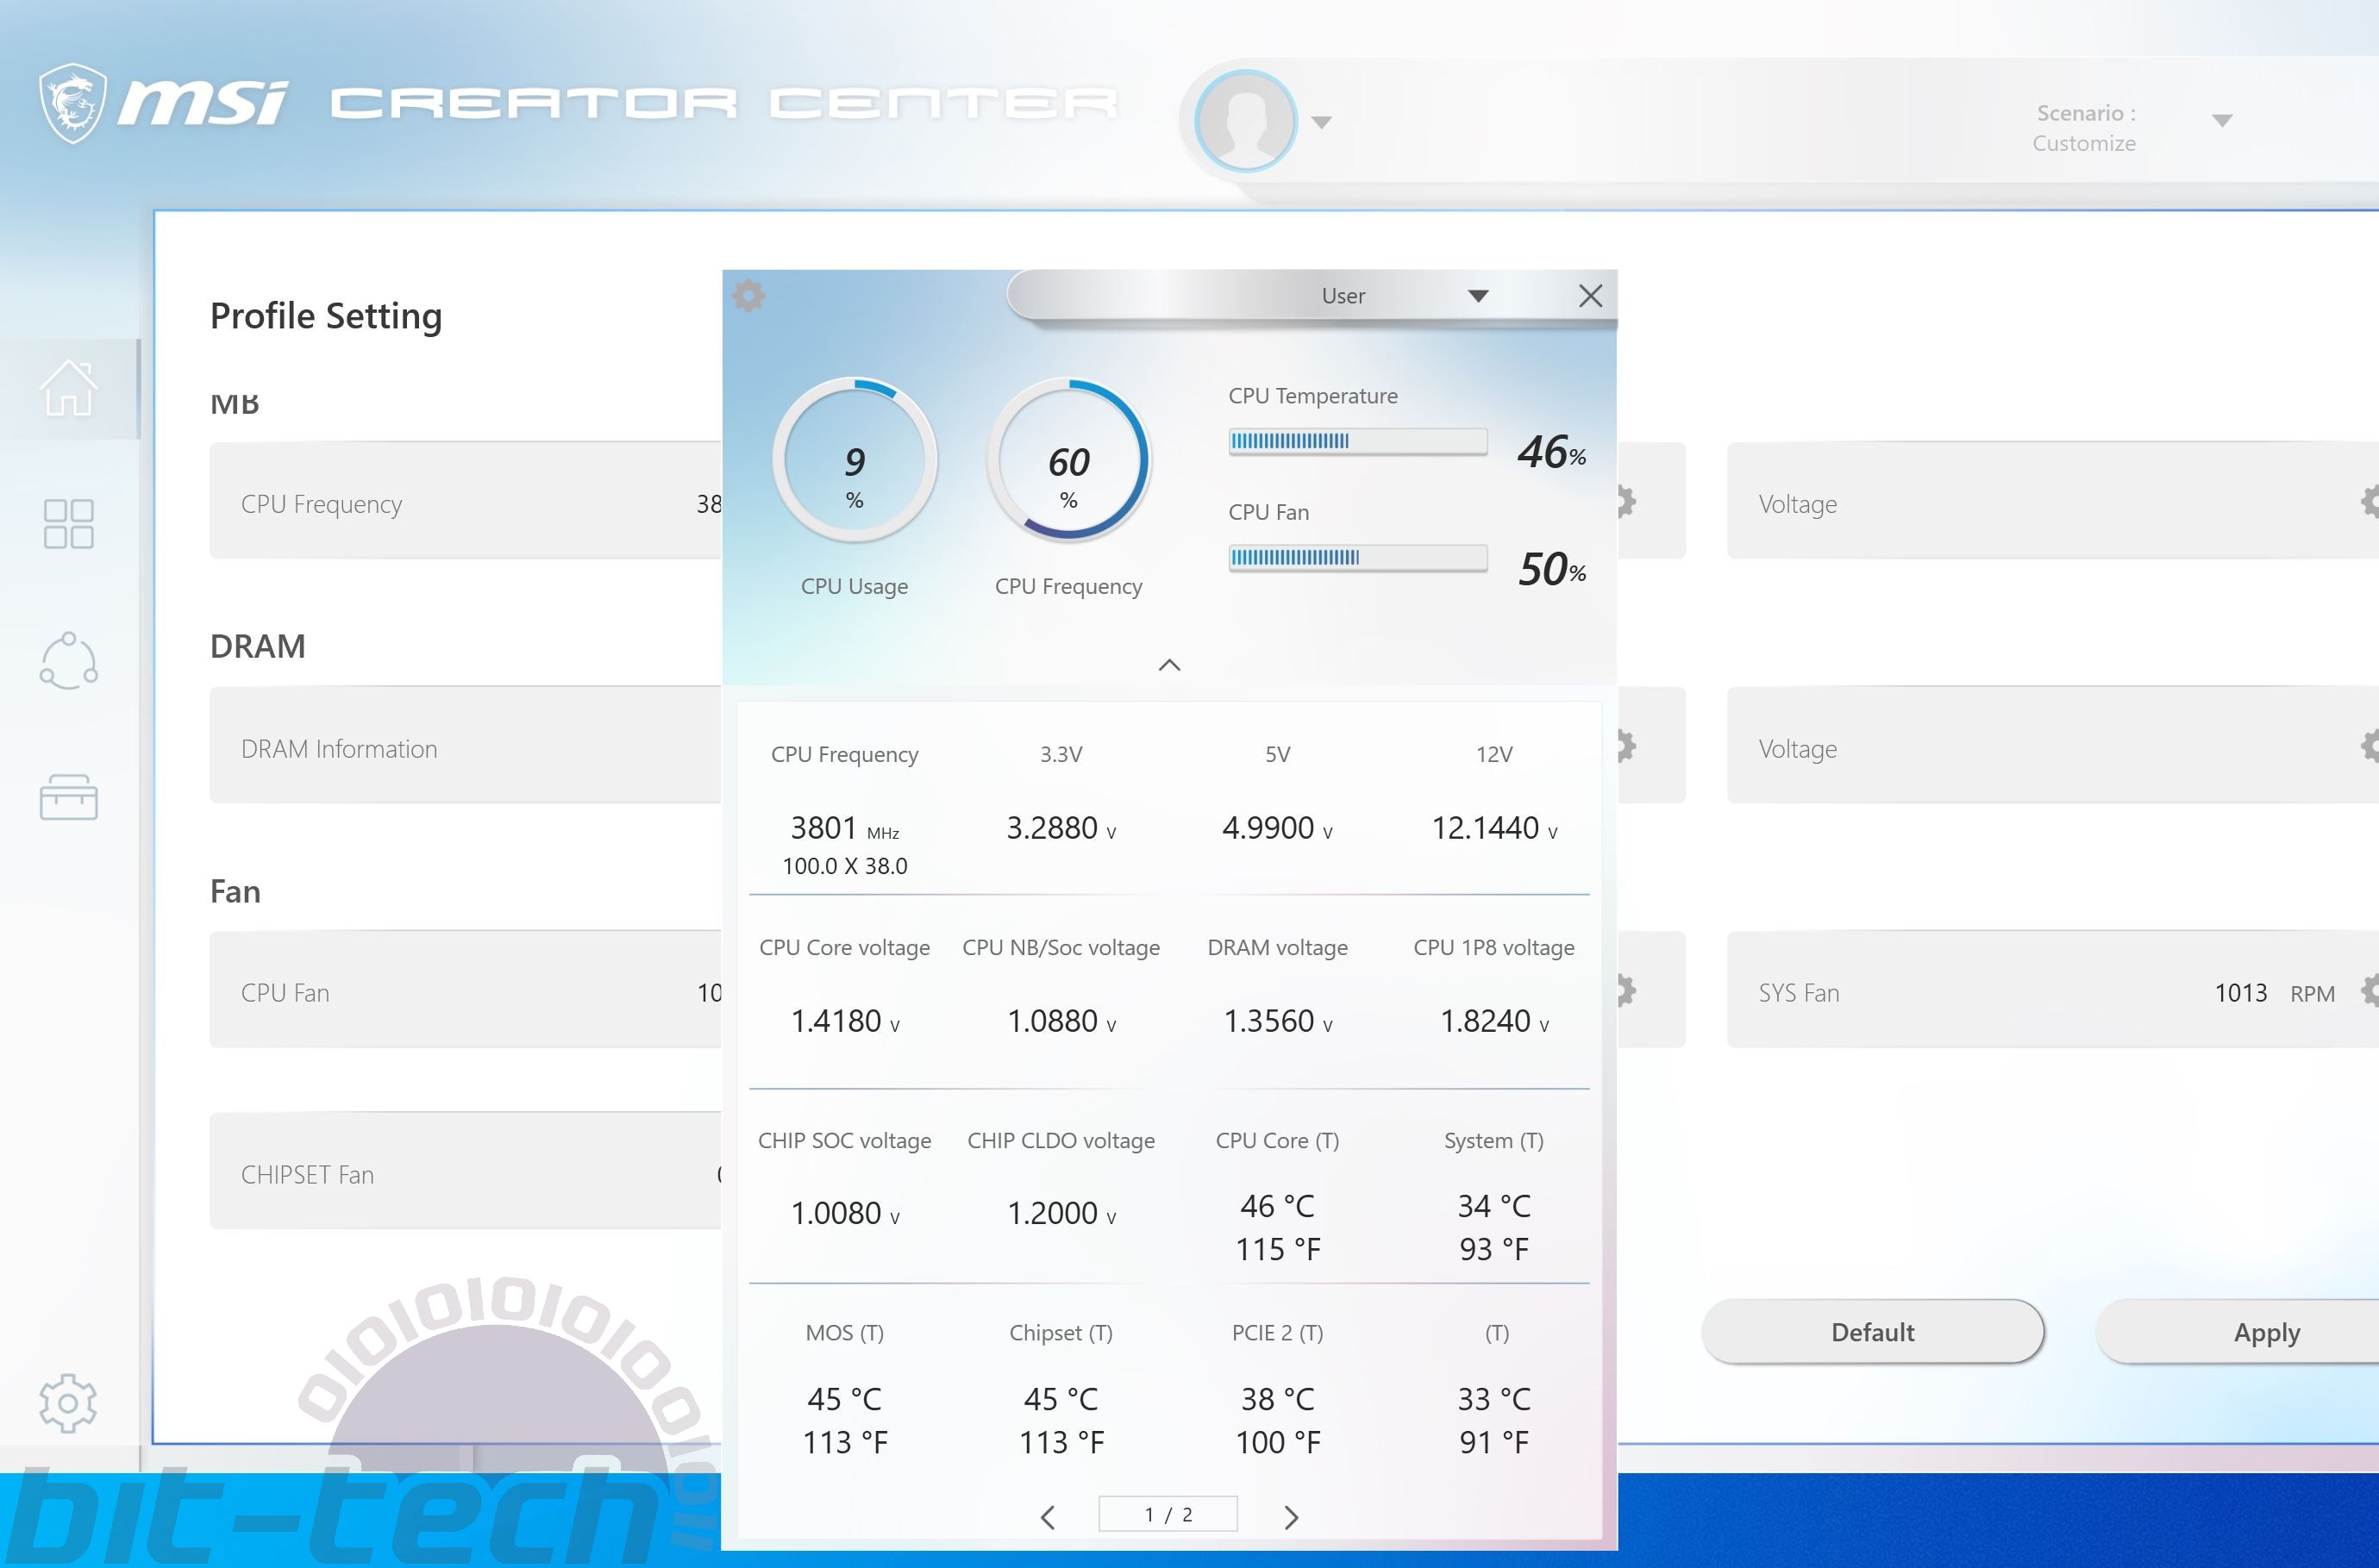Go to next monitor page arrow
Viewport: 2379px width, 1568px height.
[1291, 1517]
